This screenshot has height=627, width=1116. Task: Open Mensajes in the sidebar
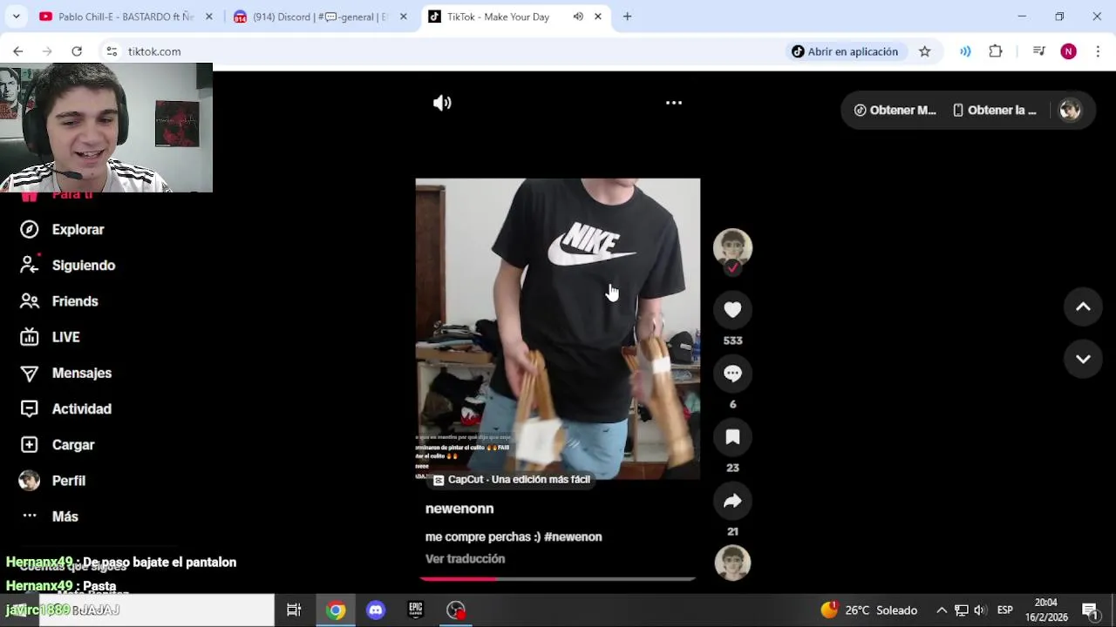point(82,373)
